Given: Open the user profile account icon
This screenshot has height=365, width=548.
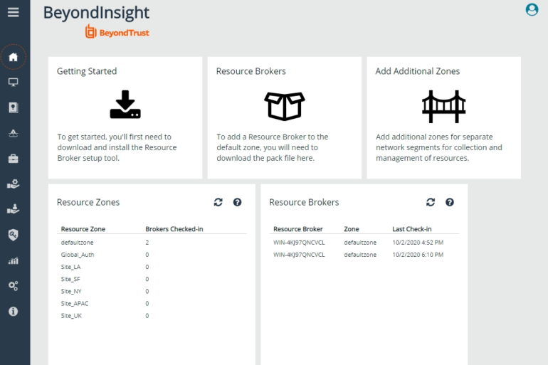Looking at the screenshot, I should click(531, 9).
